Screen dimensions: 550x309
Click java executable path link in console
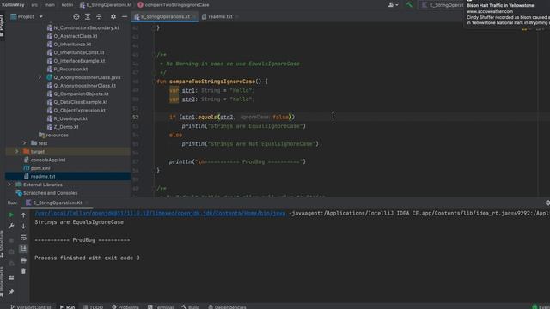tap(160, 214)
